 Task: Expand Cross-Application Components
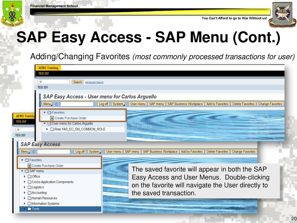tap(25, 182)
